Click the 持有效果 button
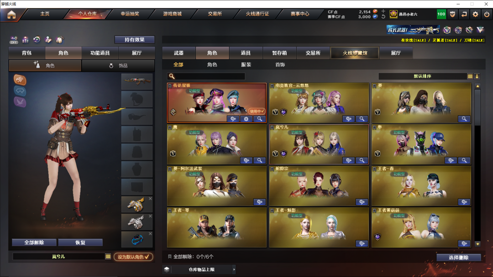 pos(135,40)
